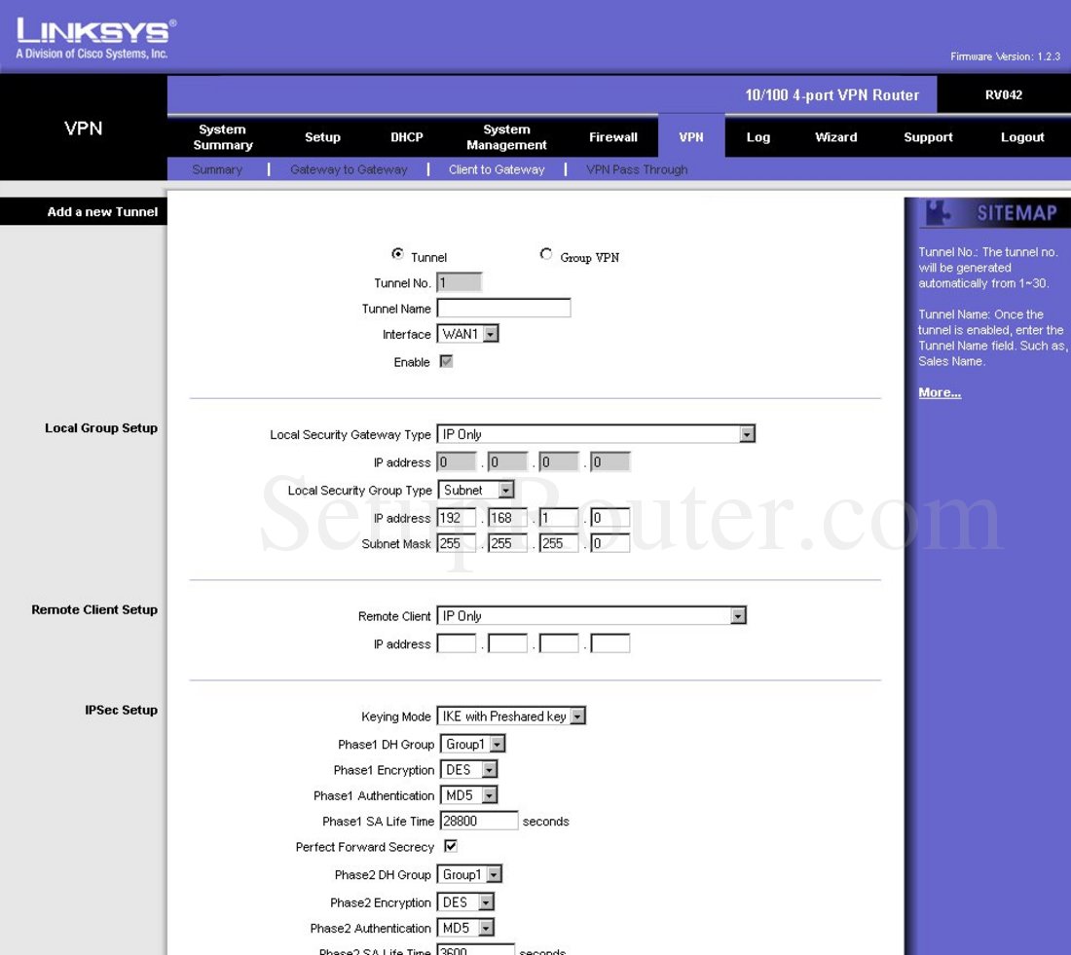This screenshot has height=955, width=1071.
Task: Select the Group VPN radio button
Action: 546,254
